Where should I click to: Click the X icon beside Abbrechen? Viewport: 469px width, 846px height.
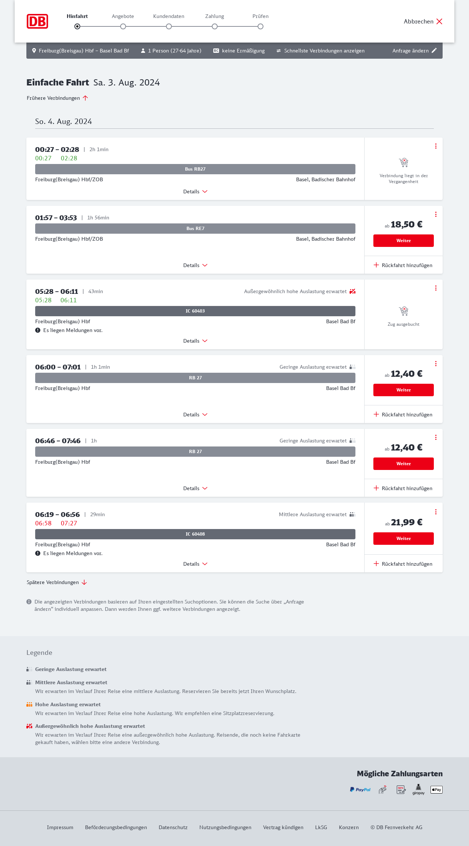click(x=439, y=21)
